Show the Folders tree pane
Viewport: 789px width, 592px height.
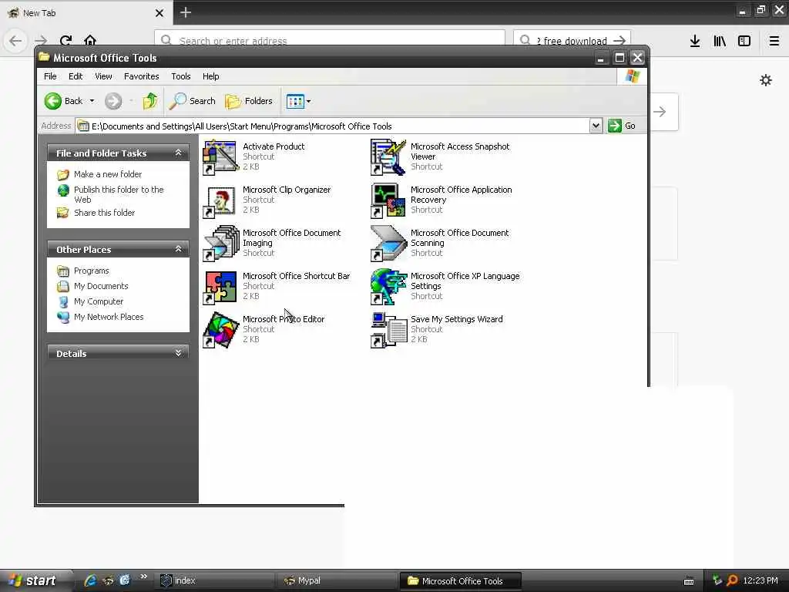[249, 101]
